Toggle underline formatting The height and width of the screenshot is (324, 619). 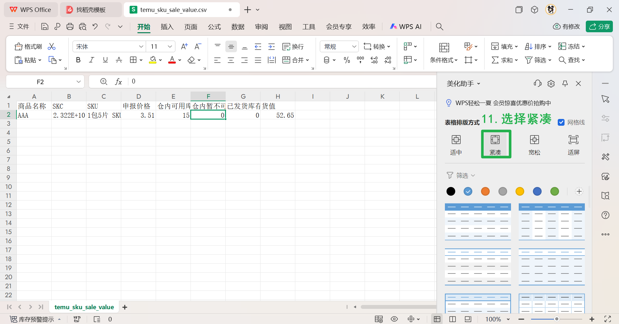click(105, 60)
